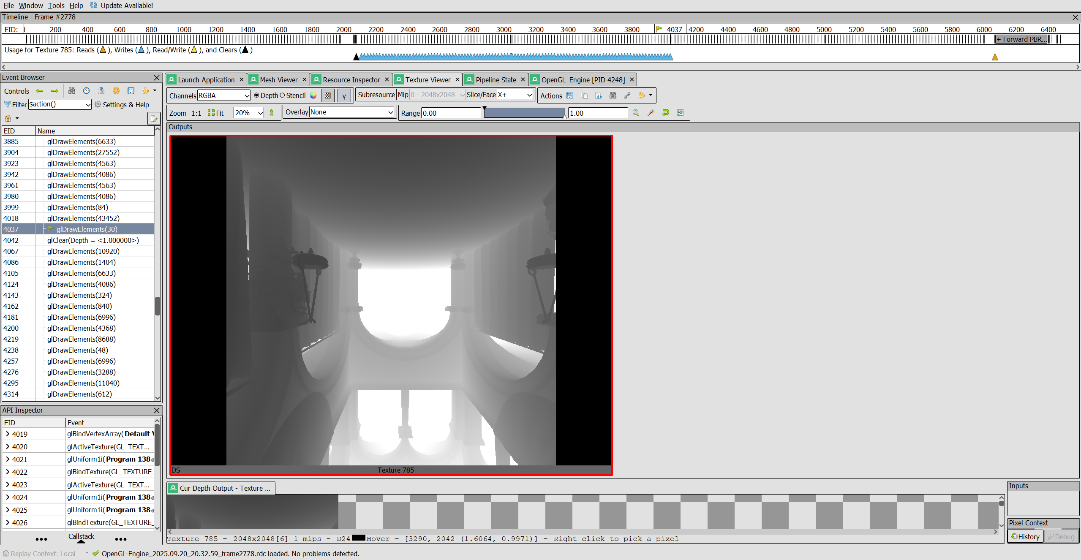Toggle the Fit zoom option
The image size is (1081, 560).
[216, 113]
